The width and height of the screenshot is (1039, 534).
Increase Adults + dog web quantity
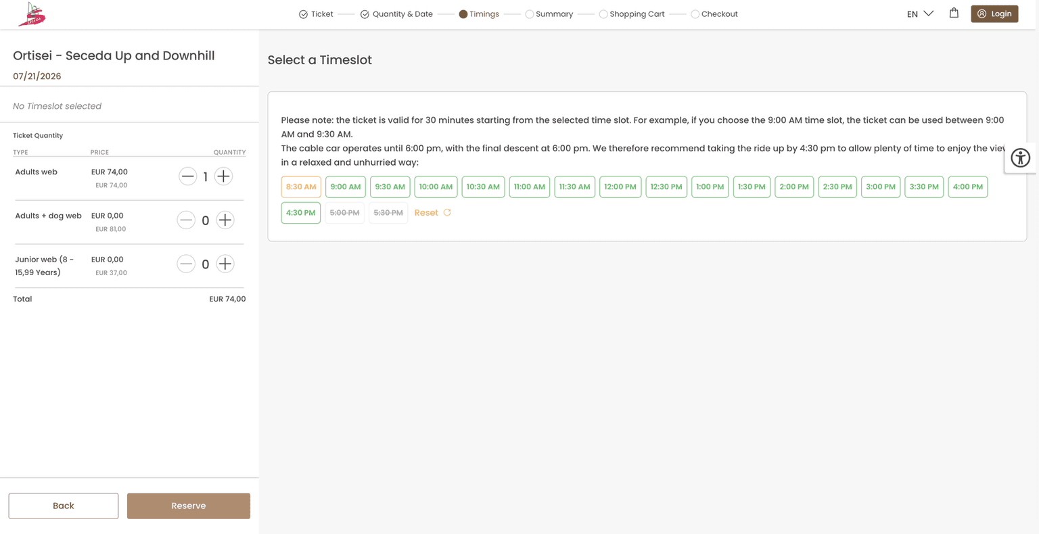click(x=225, y=220)
